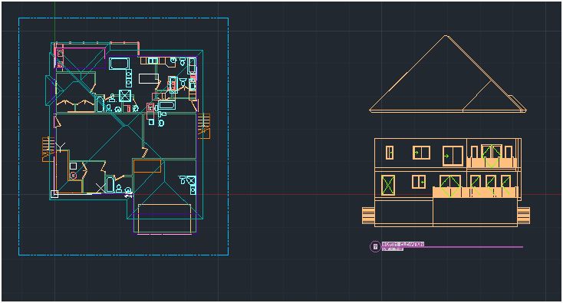This screenshot has height=303, width=563.
Task: Click the right side steps on elevation
Action: [x=524, y=216]
